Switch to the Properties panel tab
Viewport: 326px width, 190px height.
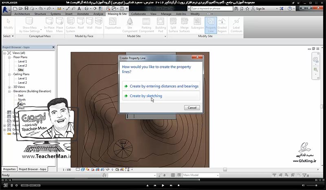(x=9, y=169)
